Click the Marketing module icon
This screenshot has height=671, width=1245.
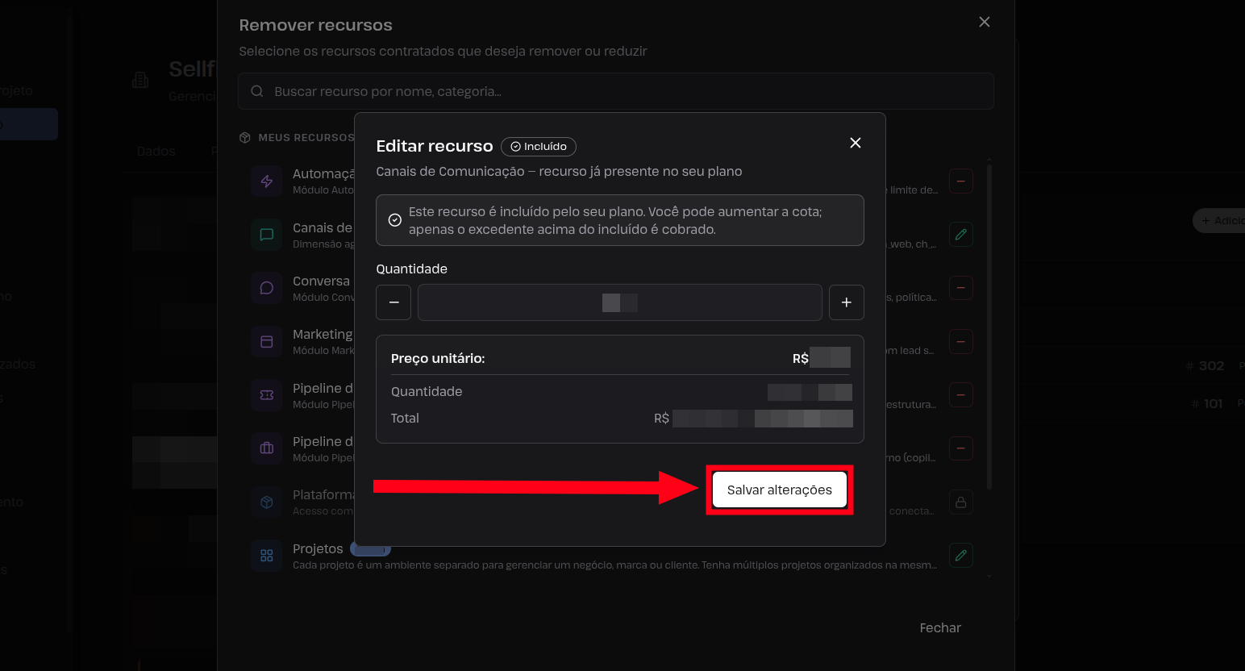point(267,342)
